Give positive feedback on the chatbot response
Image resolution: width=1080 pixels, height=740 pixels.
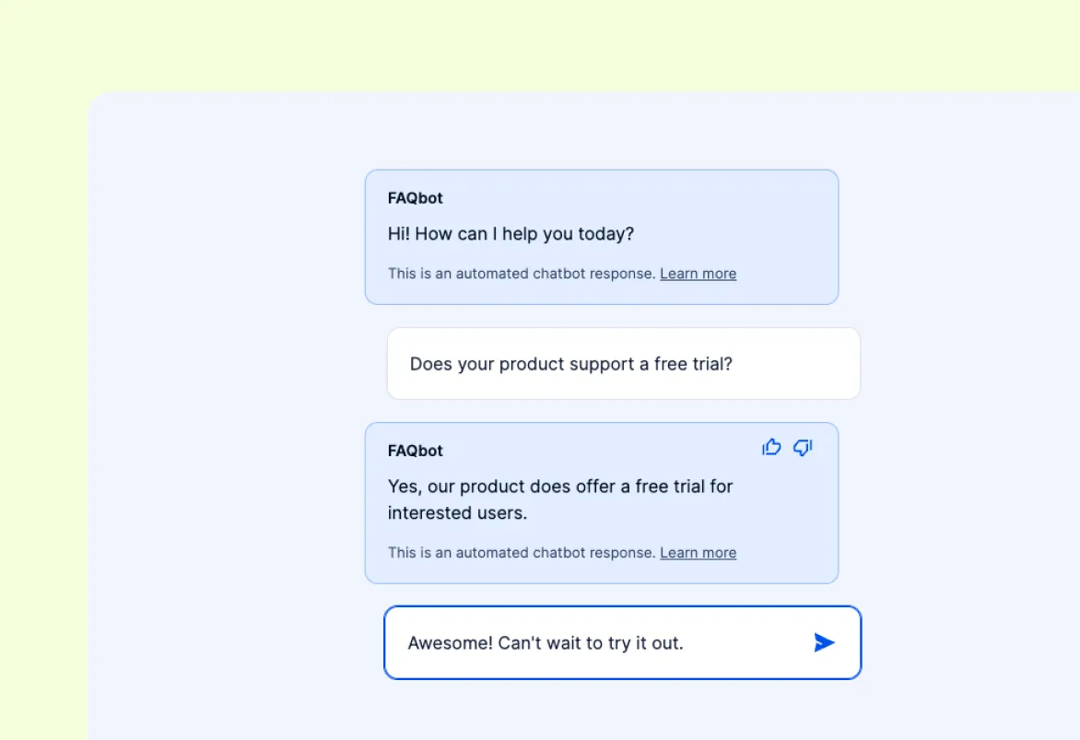tap(771, 447)
